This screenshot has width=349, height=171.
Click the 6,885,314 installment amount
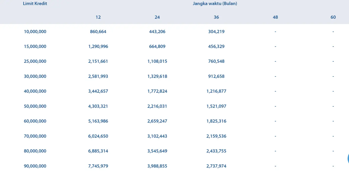point(98,151)
